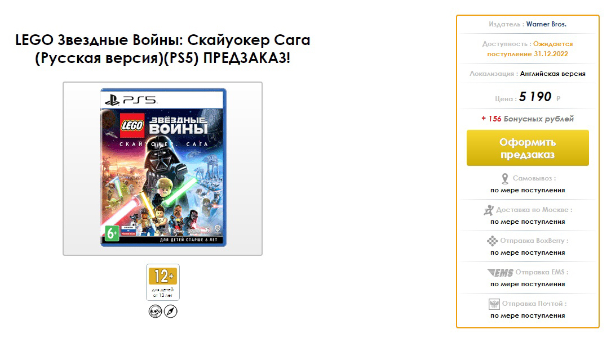Viewport: 611px width, 343px height.
Task: Click the Почта postal service icon
Action: (494, 304)
